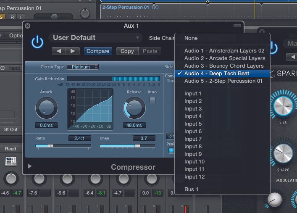The width and height of the screenshot is (297, 213).
Task: Click the SHAPE knob in right plugin
Action: pyautogui.click(x=284, y=153)
